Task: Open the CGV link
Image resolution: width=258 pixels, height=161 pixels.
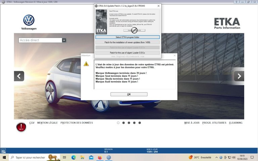Action: point(32,123)
